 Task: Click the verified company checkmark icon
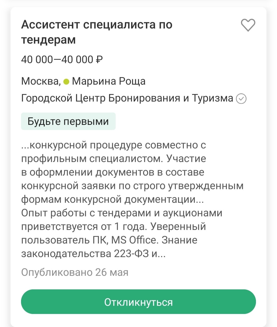[x=241, y=98]
